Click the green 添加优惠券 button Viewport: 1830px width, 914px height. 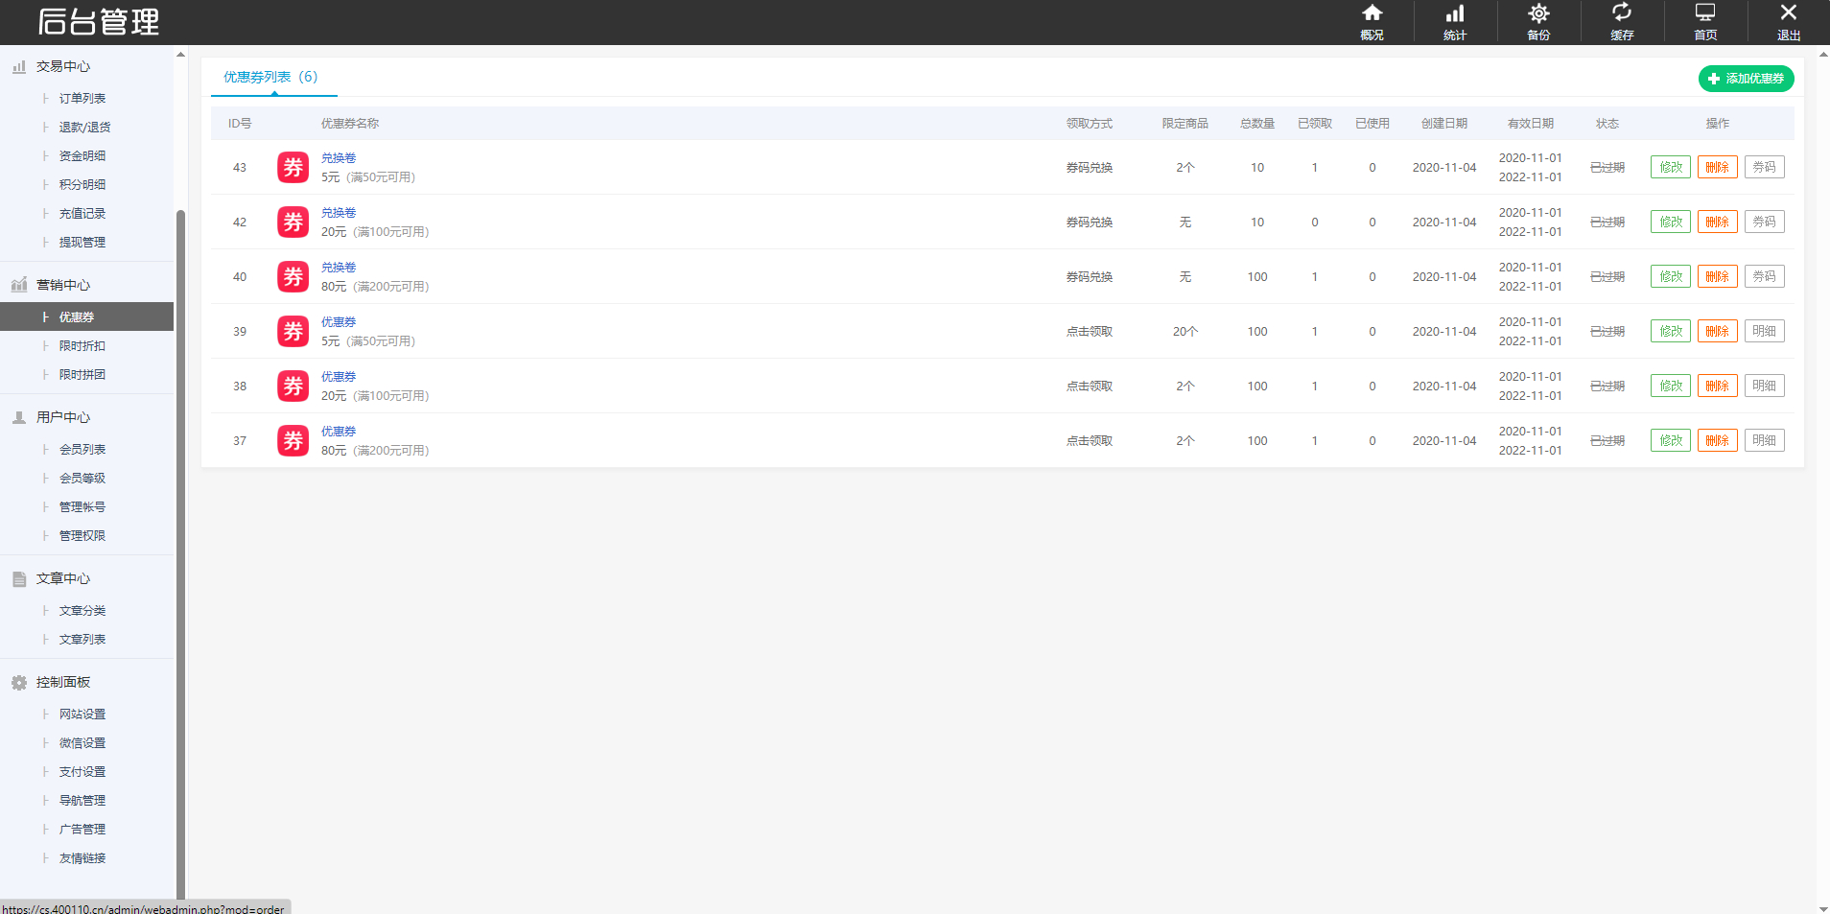1746,79
